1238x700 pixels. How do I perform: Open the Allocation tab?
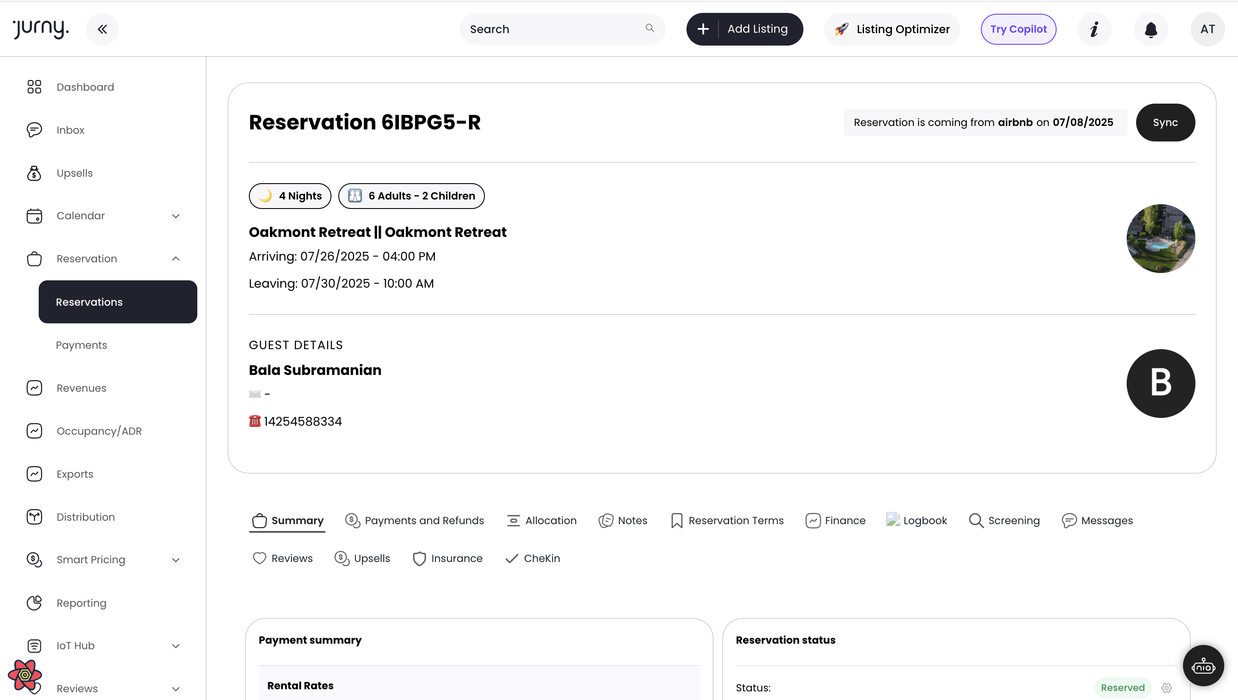(542, 520)
